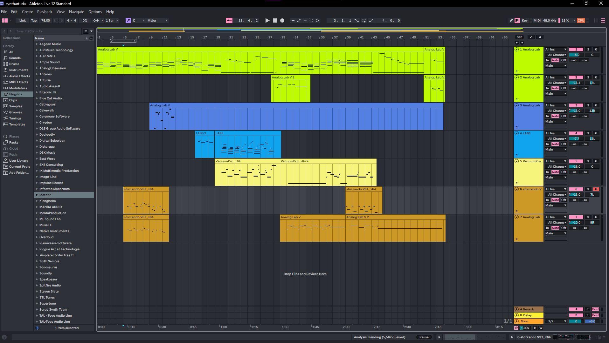Click the lock envelopes icon

pos(540,37)
